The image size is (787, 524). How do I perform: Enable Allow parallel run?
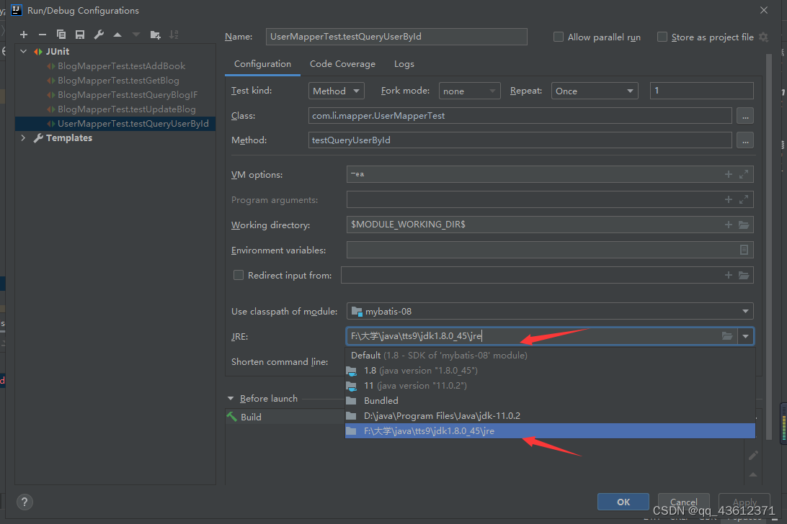[559, 37]
